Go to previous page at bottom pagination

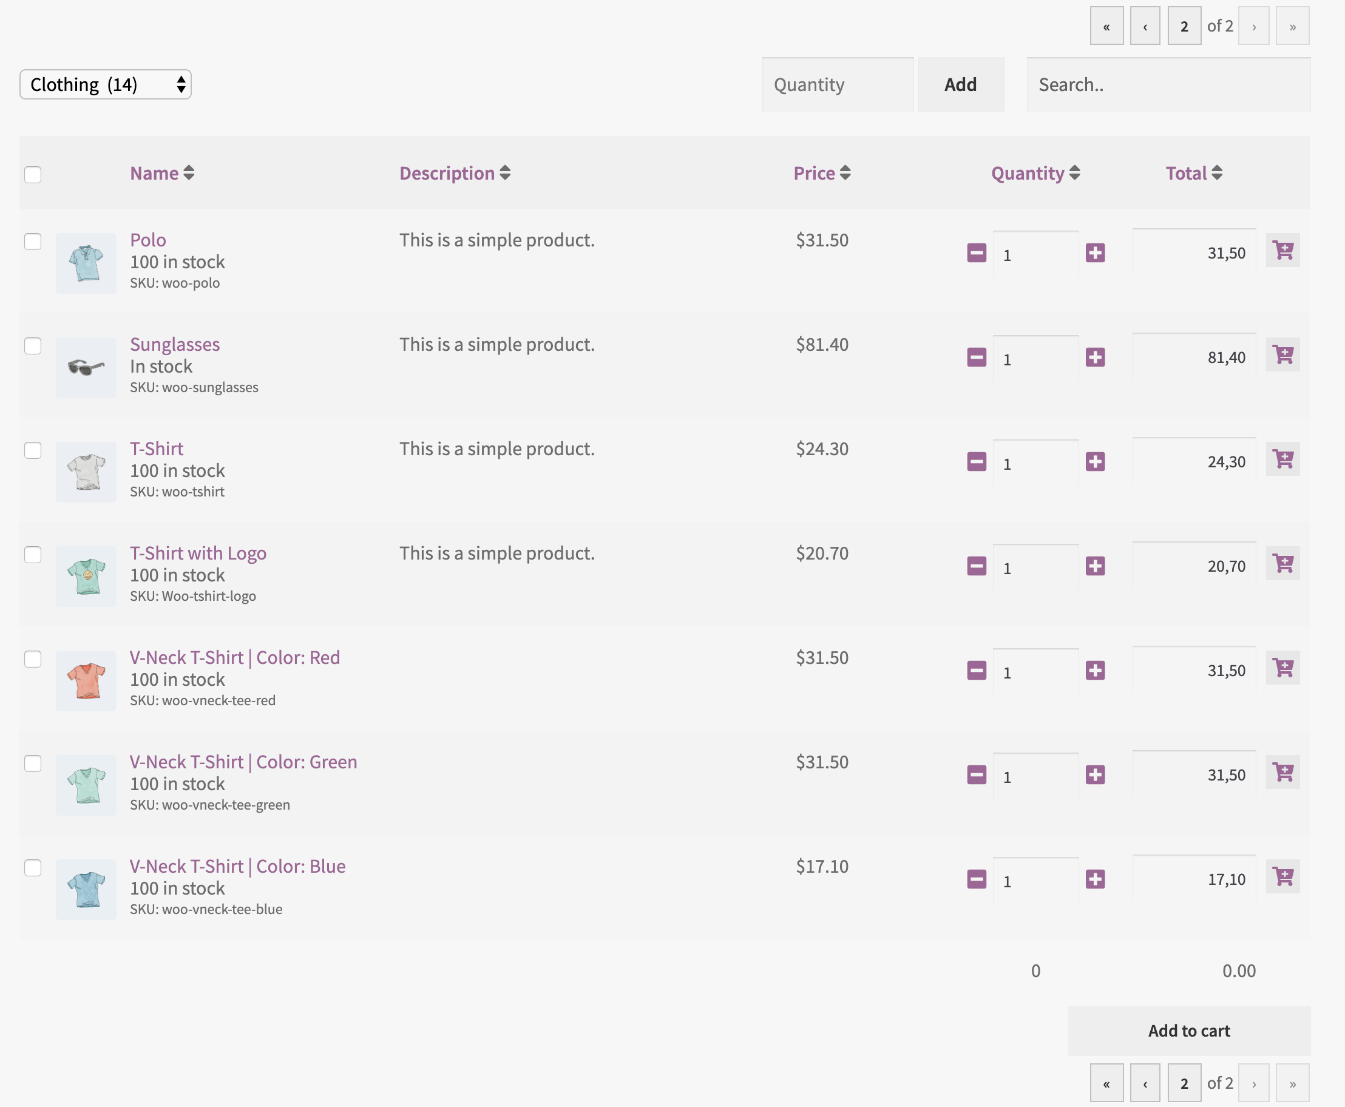[1145, 1083]
